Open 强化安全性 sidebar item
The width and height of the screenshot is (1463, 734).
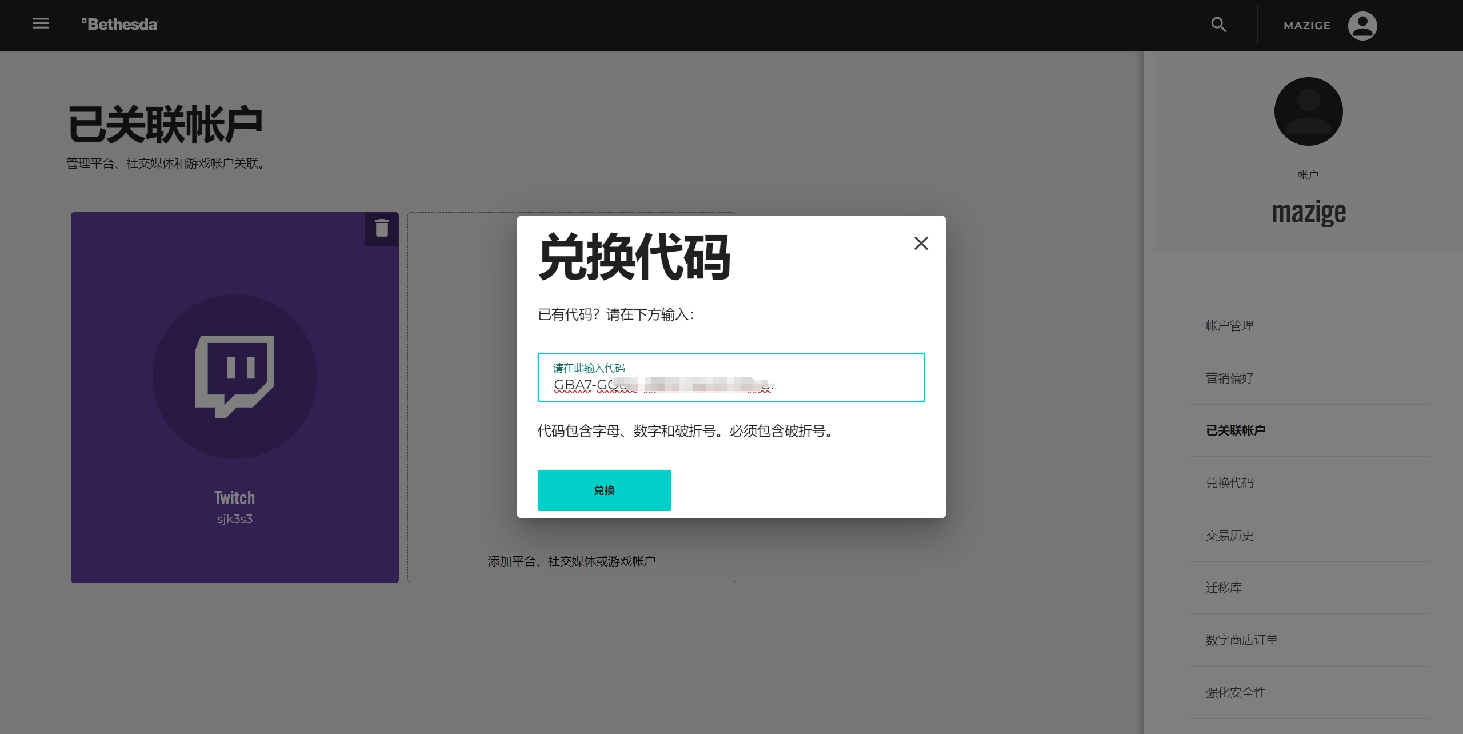click(1235, 693)
